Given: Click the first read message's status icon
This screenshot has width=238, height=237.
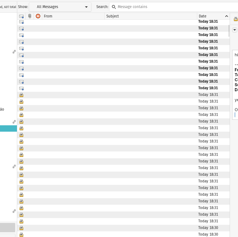Looking at the screenshot, I should (x=21, y=95).
